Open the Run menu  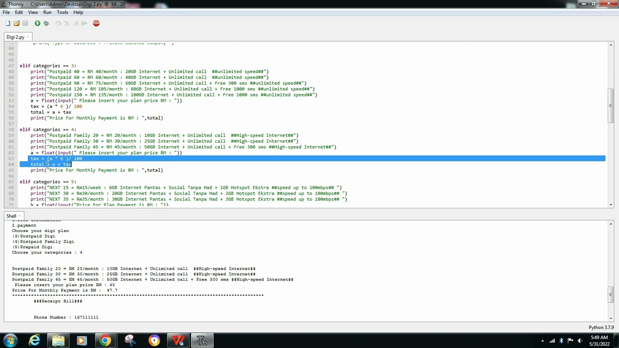click(x=47, y=12)
